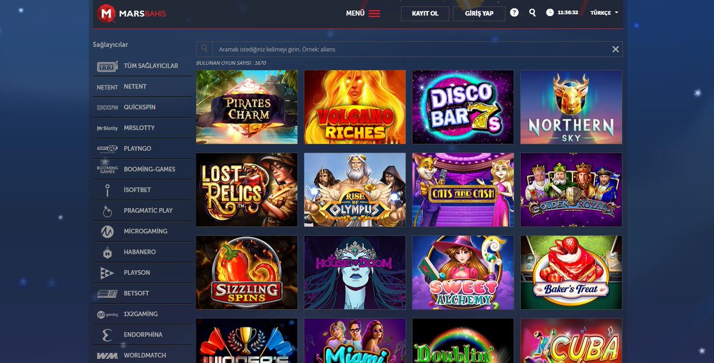Launch the Northern Sky game
Image resolution: width=714 pixels, height=363 pixels.
(571, 107)
